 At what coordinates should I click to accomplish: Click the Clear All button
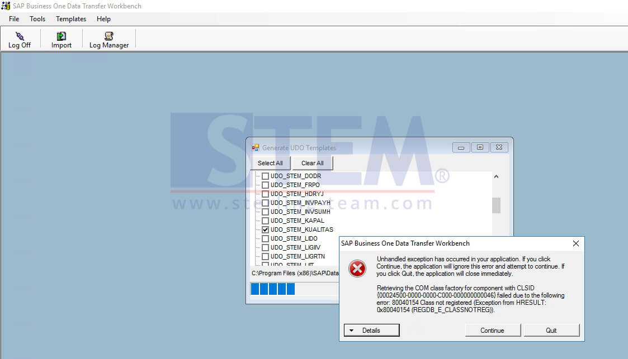click(313, 163)
